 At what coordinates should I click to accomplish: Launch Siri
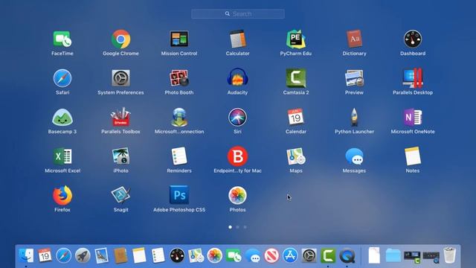point(237,118)
